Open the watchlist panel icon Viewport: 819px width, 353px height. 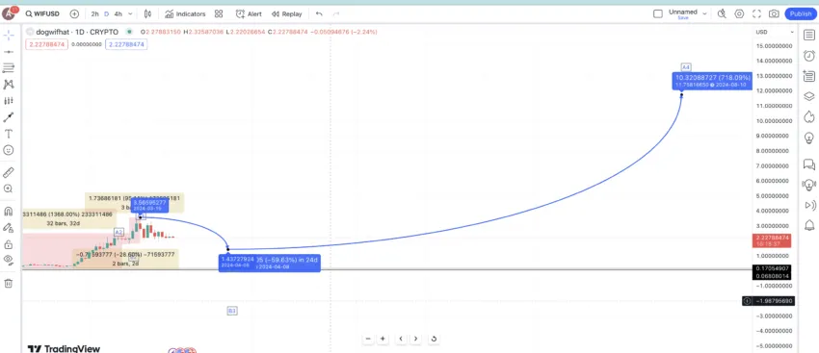808,36
